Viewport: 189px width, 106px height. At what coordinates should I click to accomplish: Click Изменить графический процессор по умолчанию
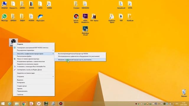(x=80, y=60)
